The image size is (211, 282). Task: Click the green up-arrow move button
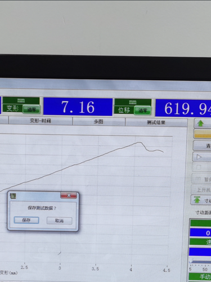tap(203, 124)
